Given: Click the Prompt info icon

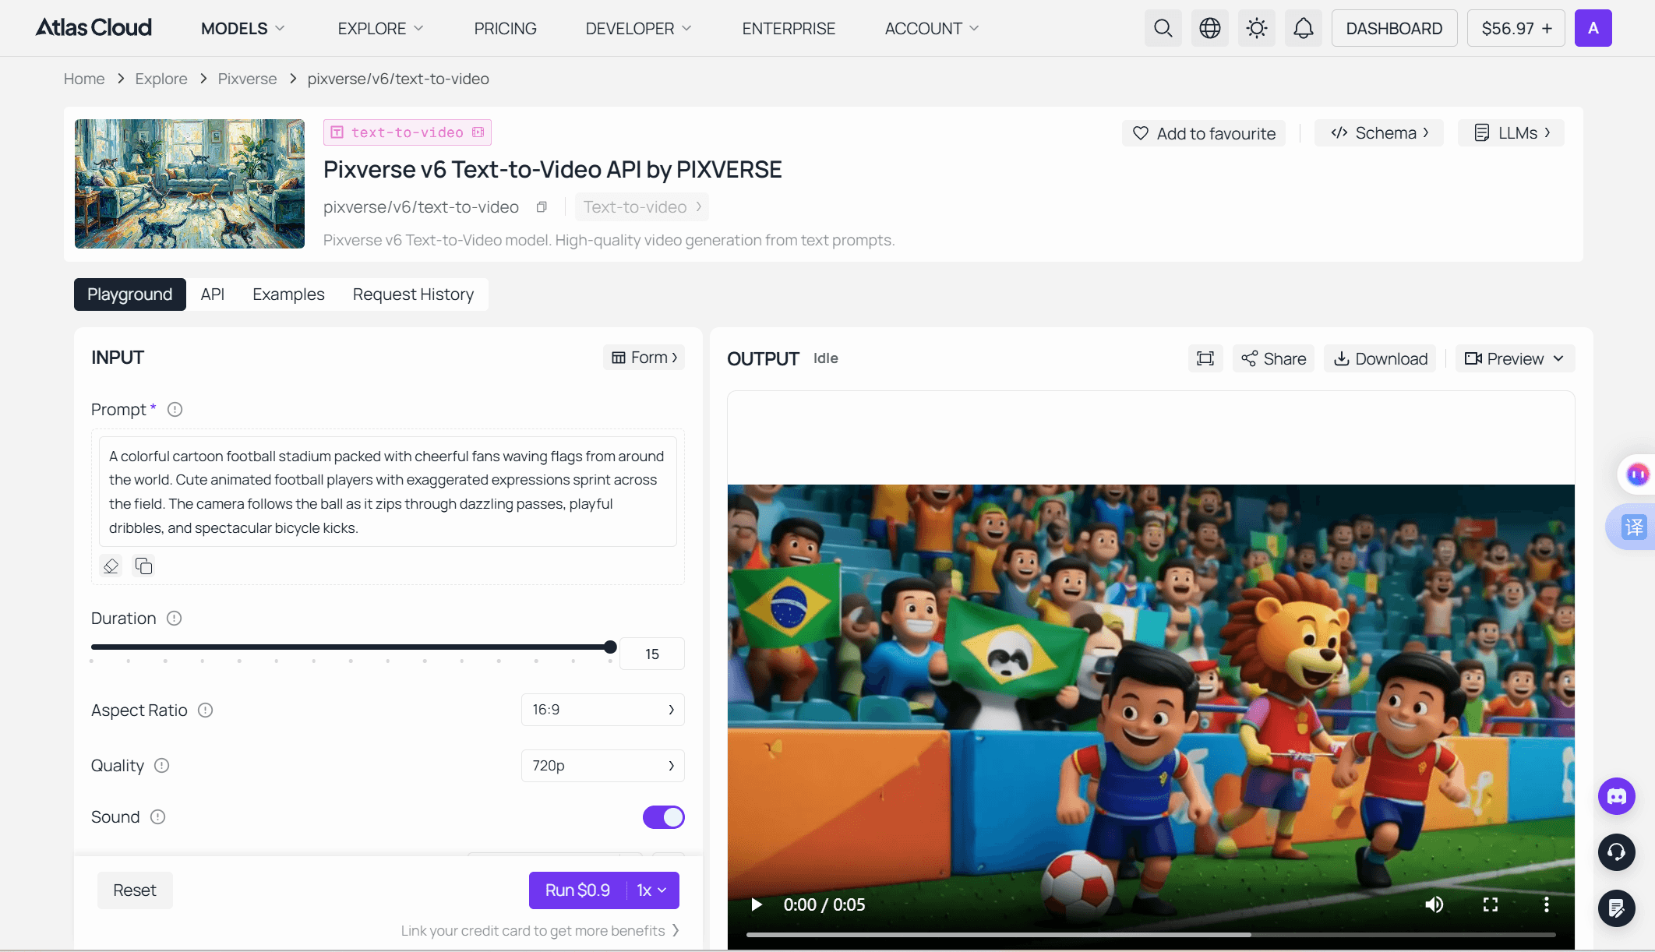Looking at the screenshot, I should pyautogui.click(x=175, y=410).
